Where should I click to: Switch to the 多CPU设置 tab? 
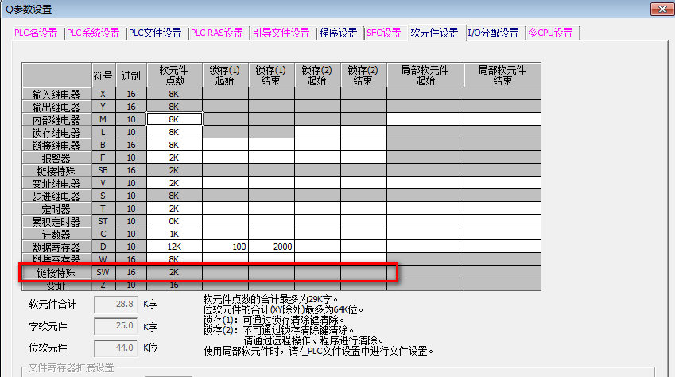551,33
